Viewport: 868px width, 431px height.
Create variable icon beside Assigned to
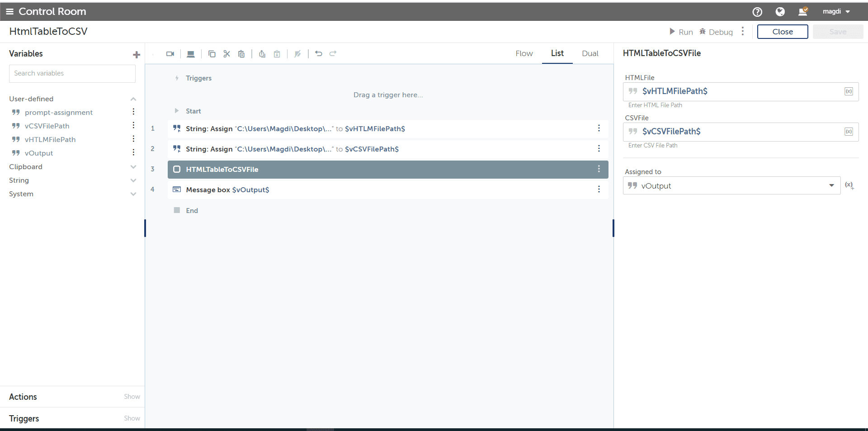tap(849, 185)
